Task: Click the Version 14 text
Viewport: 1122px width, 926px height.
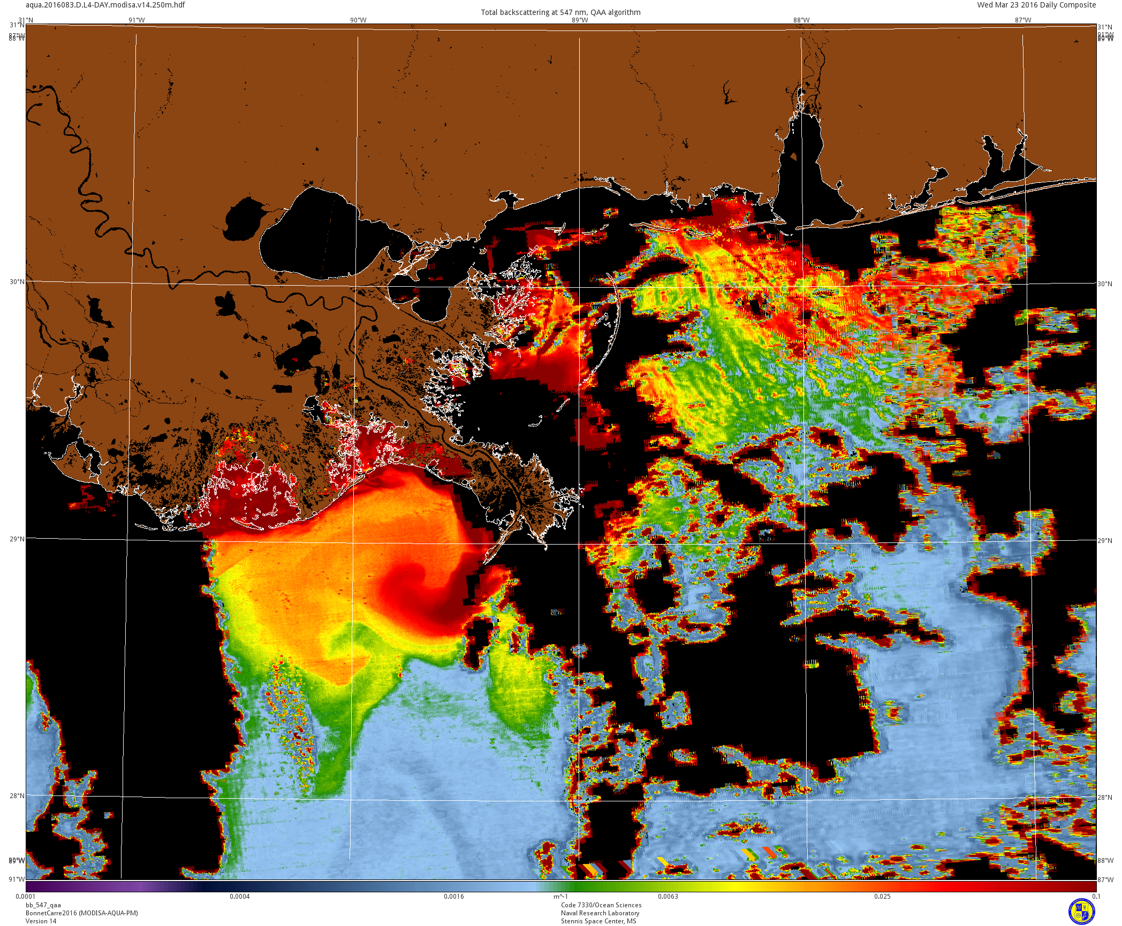Action: tap(41, 921)
